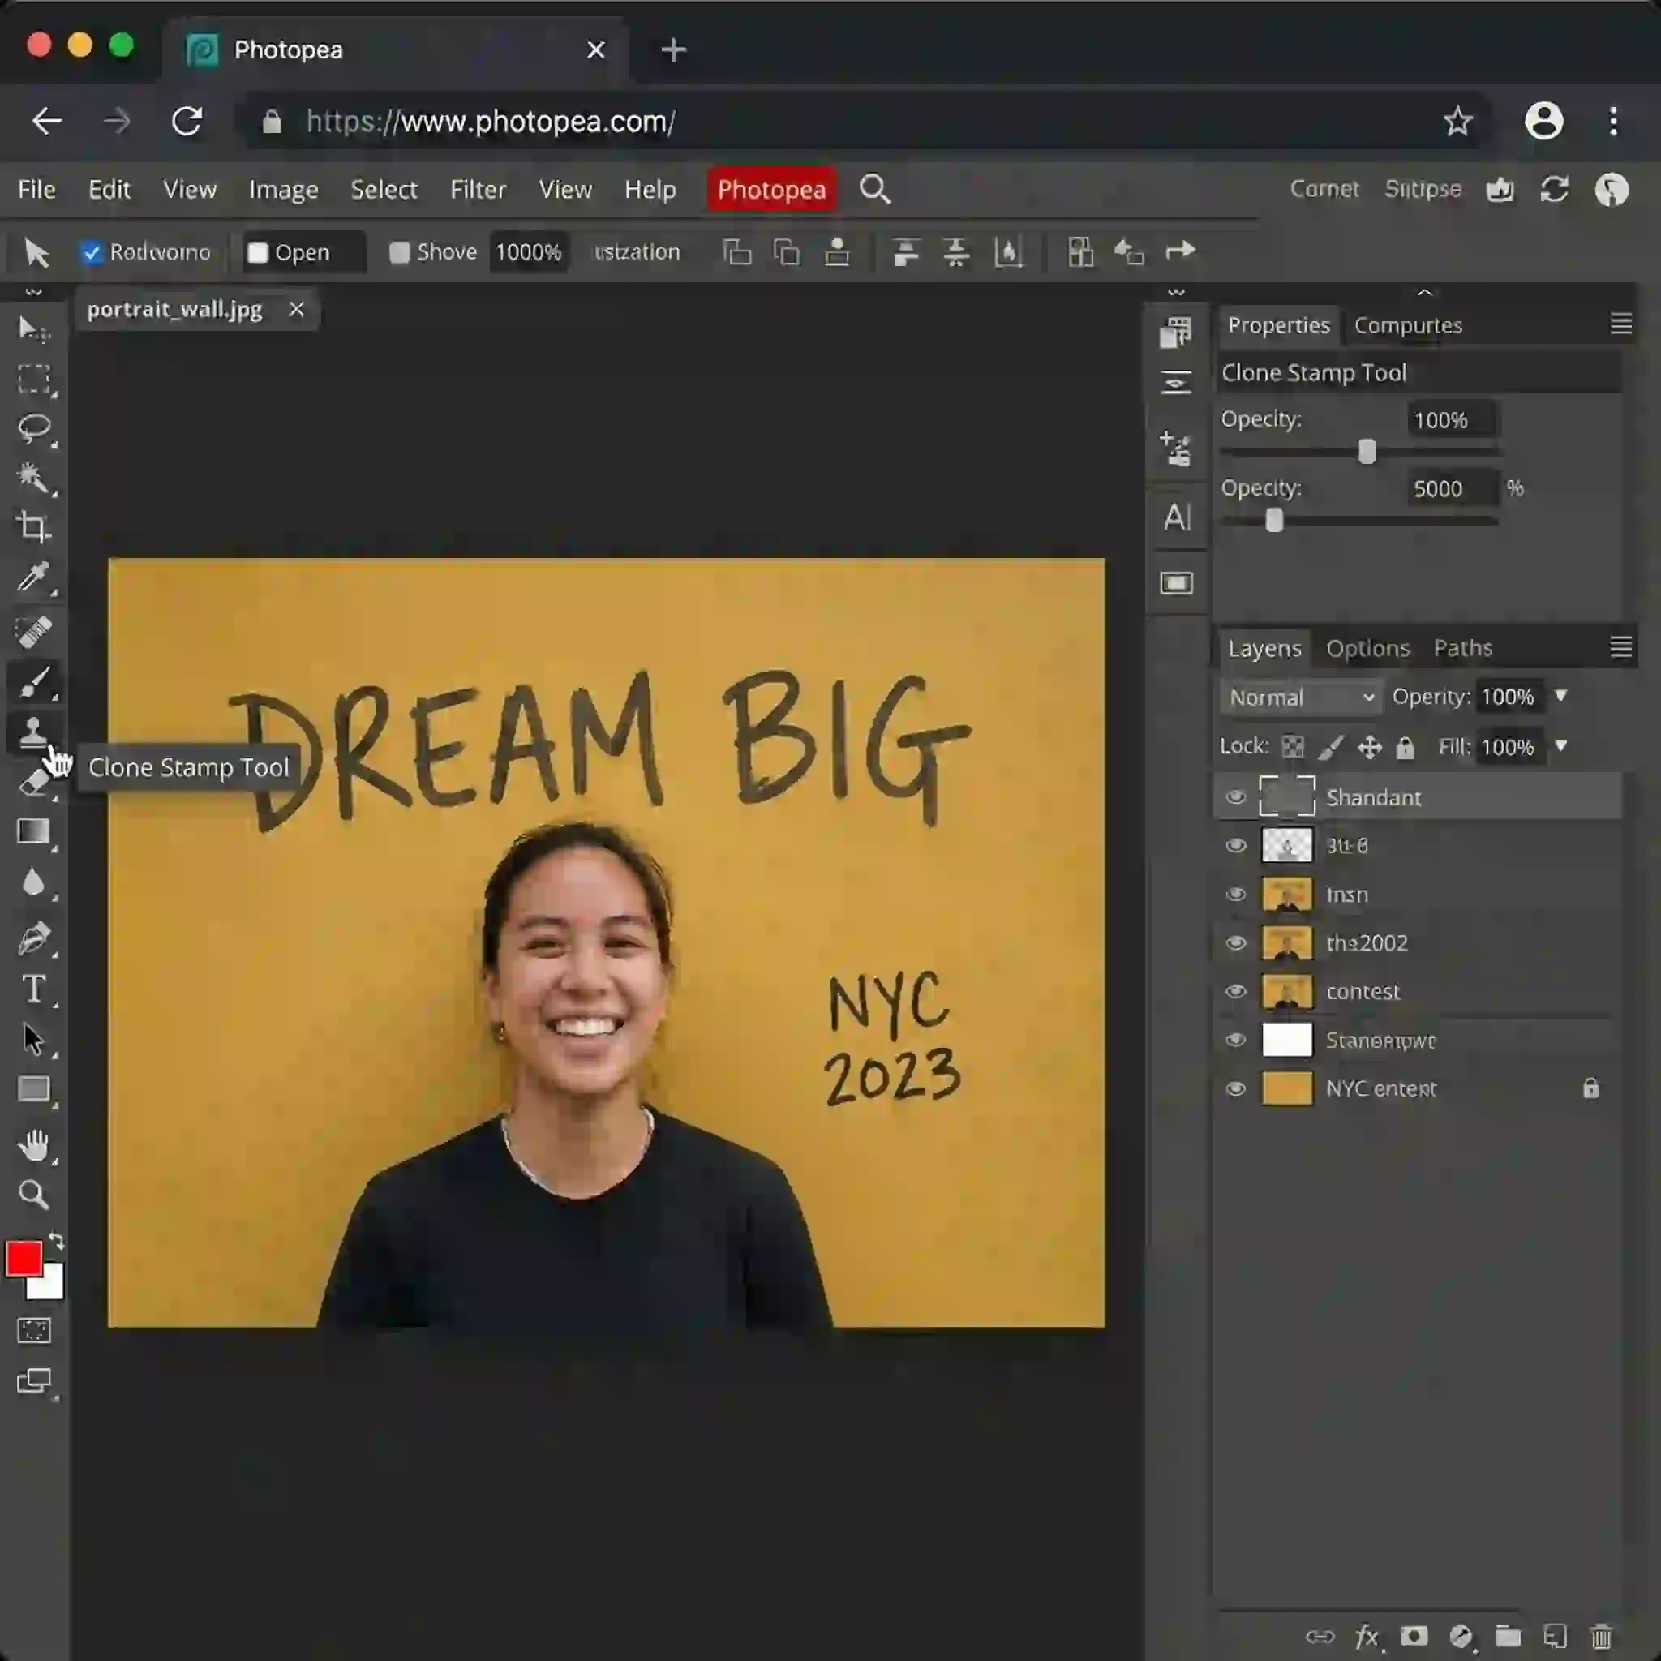This screenshot has width=1661, height=1661.
Task: Select the Lasso tool
Action: [x=33, y=428]
